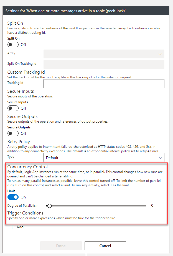
Task: Click the chevron in the Type combo box
Action: [x=160, y=158]
